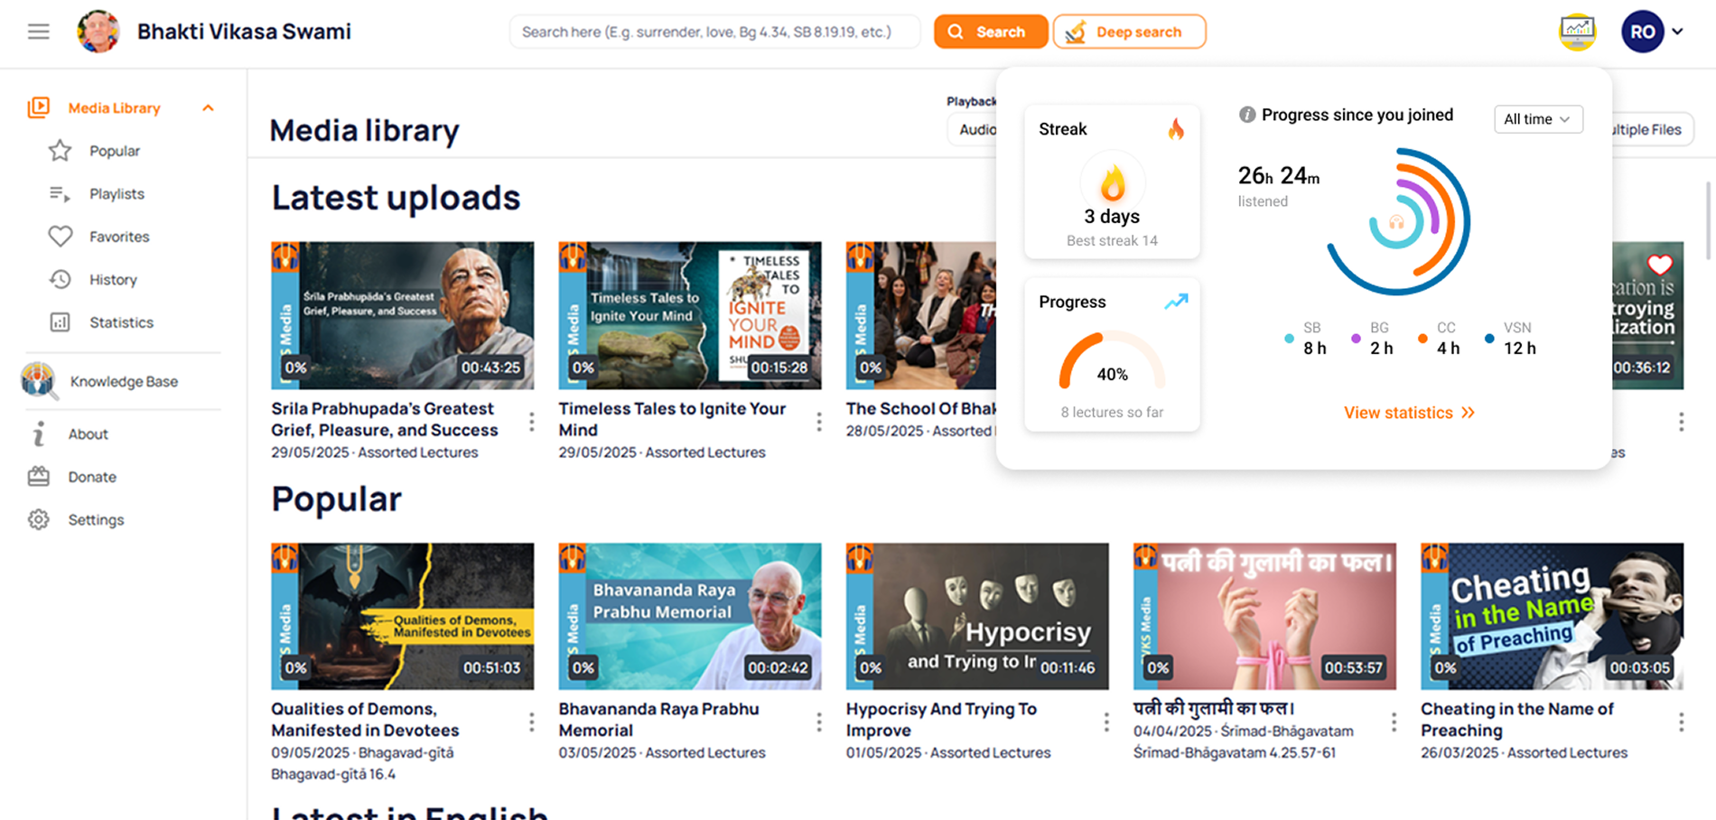
Task: Select the About menu entry
Action: point(37,433)
